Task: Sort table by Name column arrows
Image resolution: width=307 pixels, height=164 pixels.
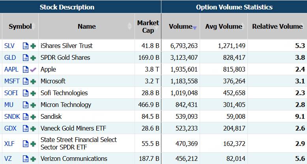Action: click(130, 26)
